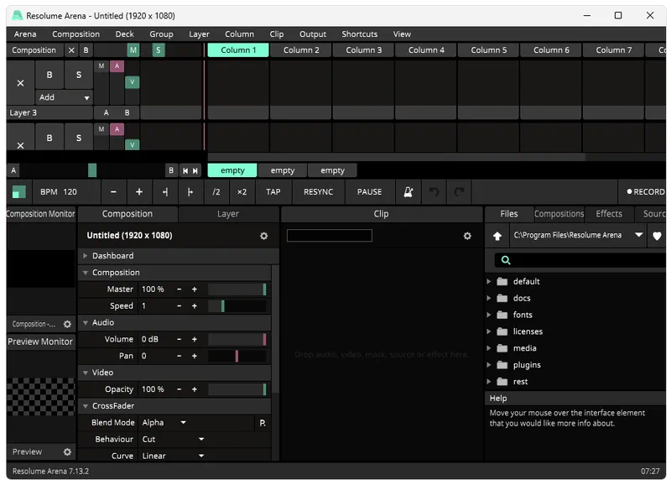Viewport: 671px width, 485px height.
Task: Increase Pan value with plus
Action: tap(195, 356)
